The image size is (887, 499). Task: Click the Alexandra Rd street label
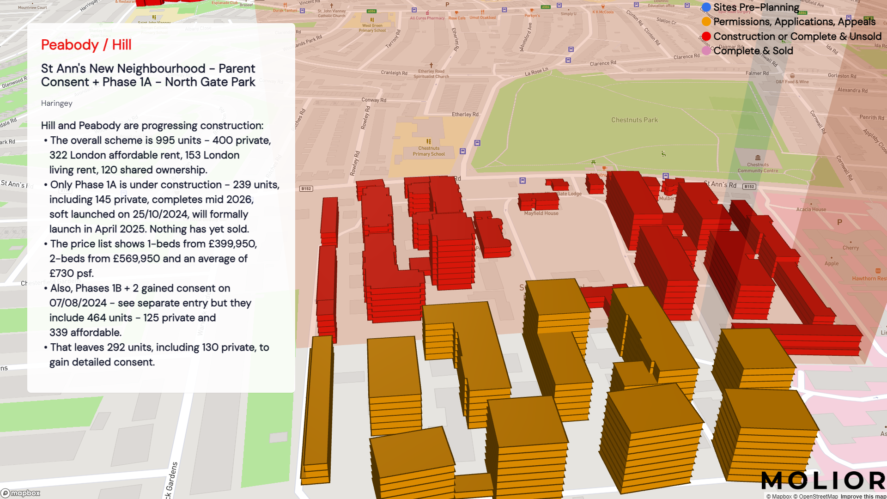852,90
